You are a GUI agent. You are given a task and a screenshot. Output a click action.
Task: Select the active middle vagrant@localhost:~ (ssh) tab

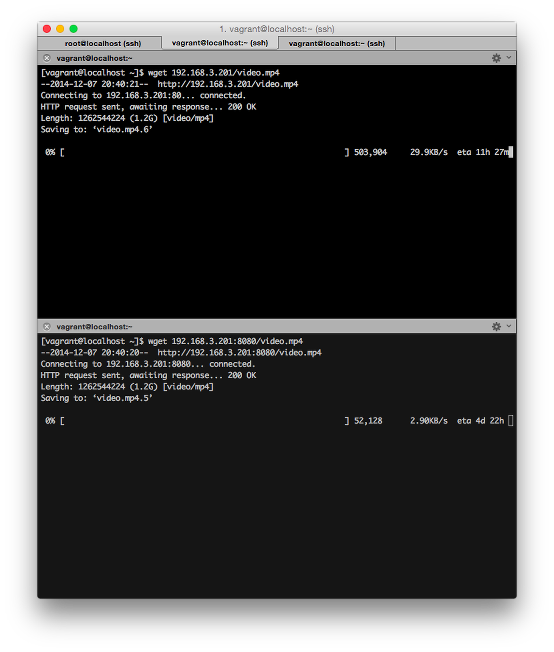click(220, 43)
